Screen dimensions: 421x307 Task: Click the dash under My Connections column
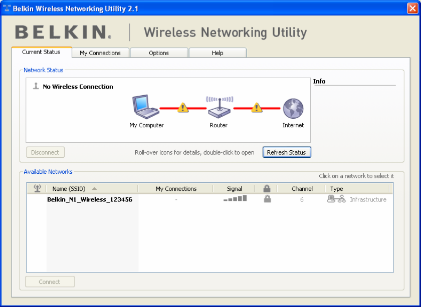click(176, 199)
